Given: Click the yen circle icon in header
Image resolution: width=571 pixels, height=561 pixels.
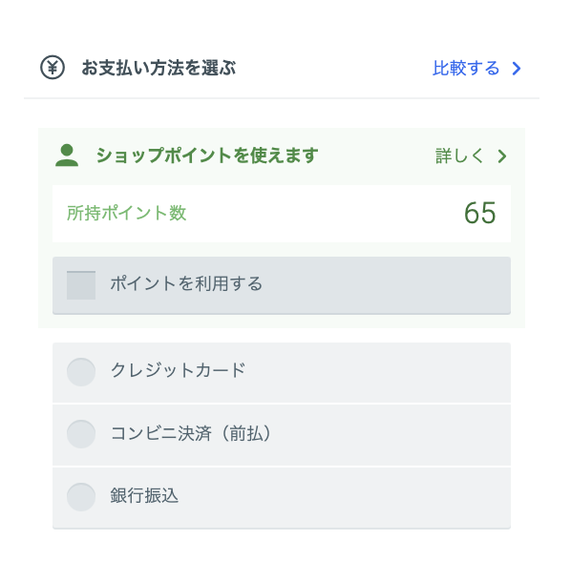Looking at the screenshot, I should pos(53,68).
